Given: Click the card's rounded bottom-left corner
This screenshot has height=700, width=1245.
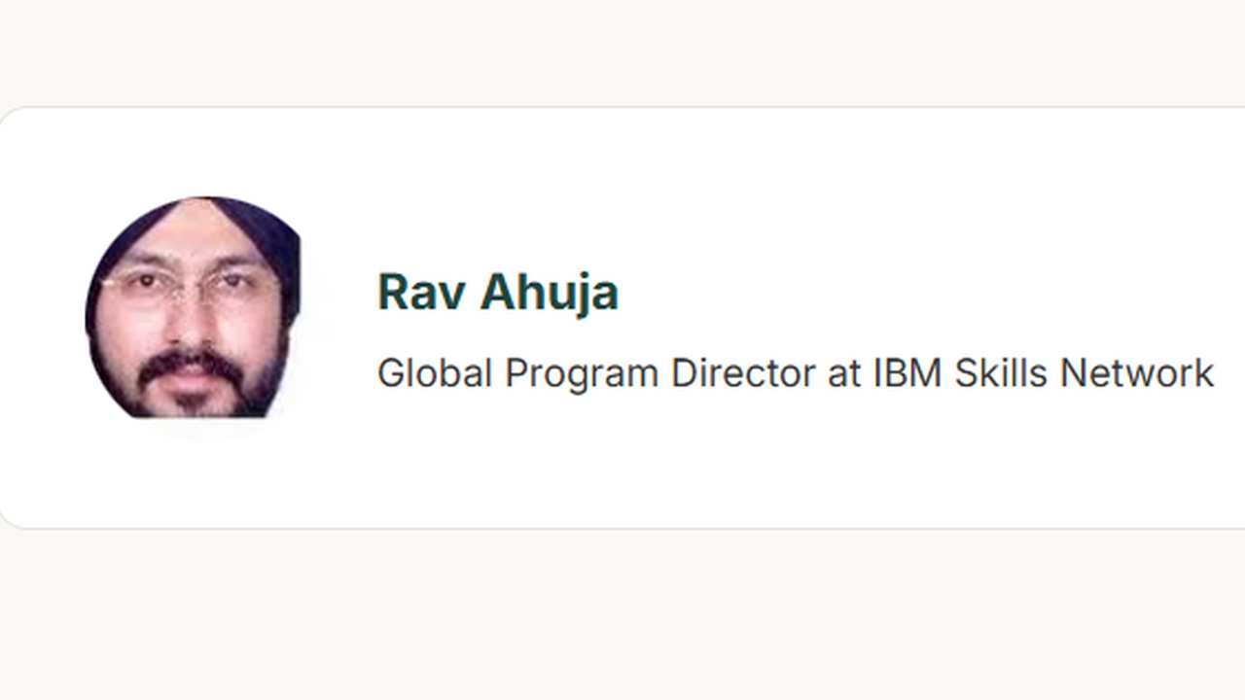Looking at the screenshot, I should tap(8, 519).
